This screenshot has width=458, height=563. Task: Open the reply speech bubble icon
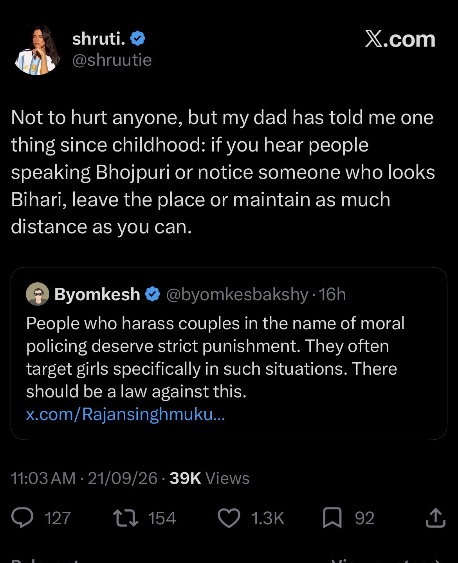point(23,518)
